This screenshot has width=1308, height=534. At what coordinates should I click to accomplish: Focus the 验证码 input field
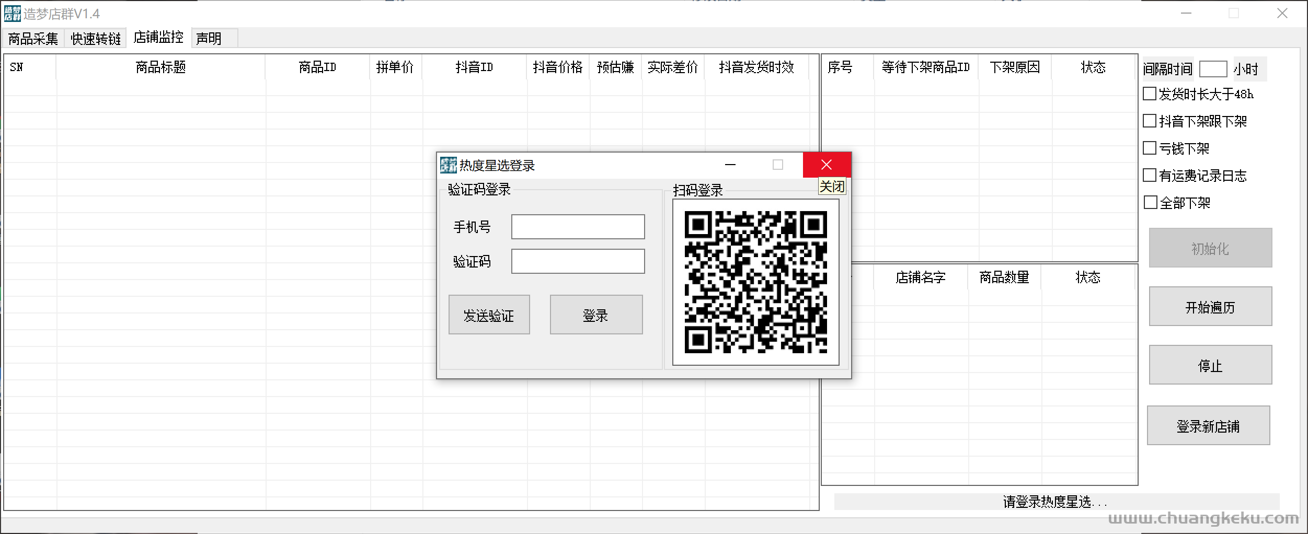(x=578, y=261)
